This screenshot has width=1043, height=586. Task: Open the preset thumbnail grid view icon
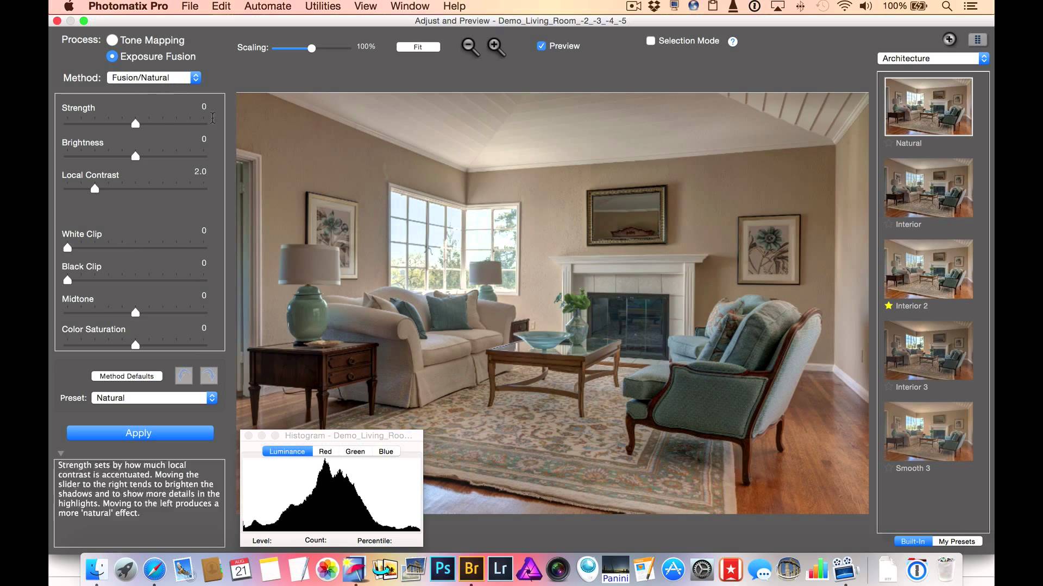tap(978, 40)
